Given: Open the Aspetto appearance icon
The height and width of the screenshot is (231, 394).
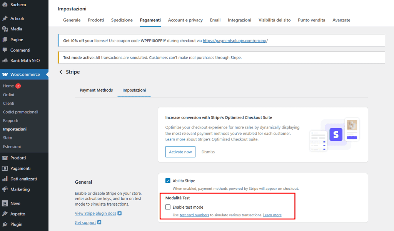Looking at the screenshot, I should point(5,214).
